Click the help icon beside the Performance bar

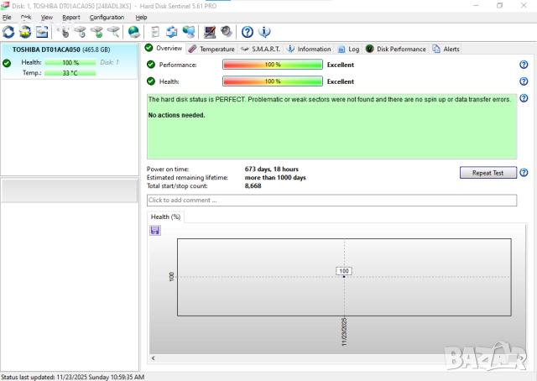(x=523, y=65)
